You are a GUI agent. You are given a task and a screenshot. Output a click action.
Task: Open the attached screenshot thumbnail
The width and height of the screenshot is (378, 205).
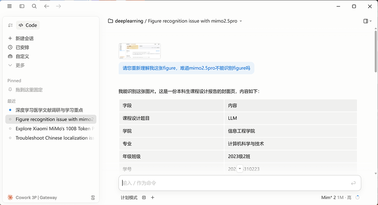click(x=140, y=51)
